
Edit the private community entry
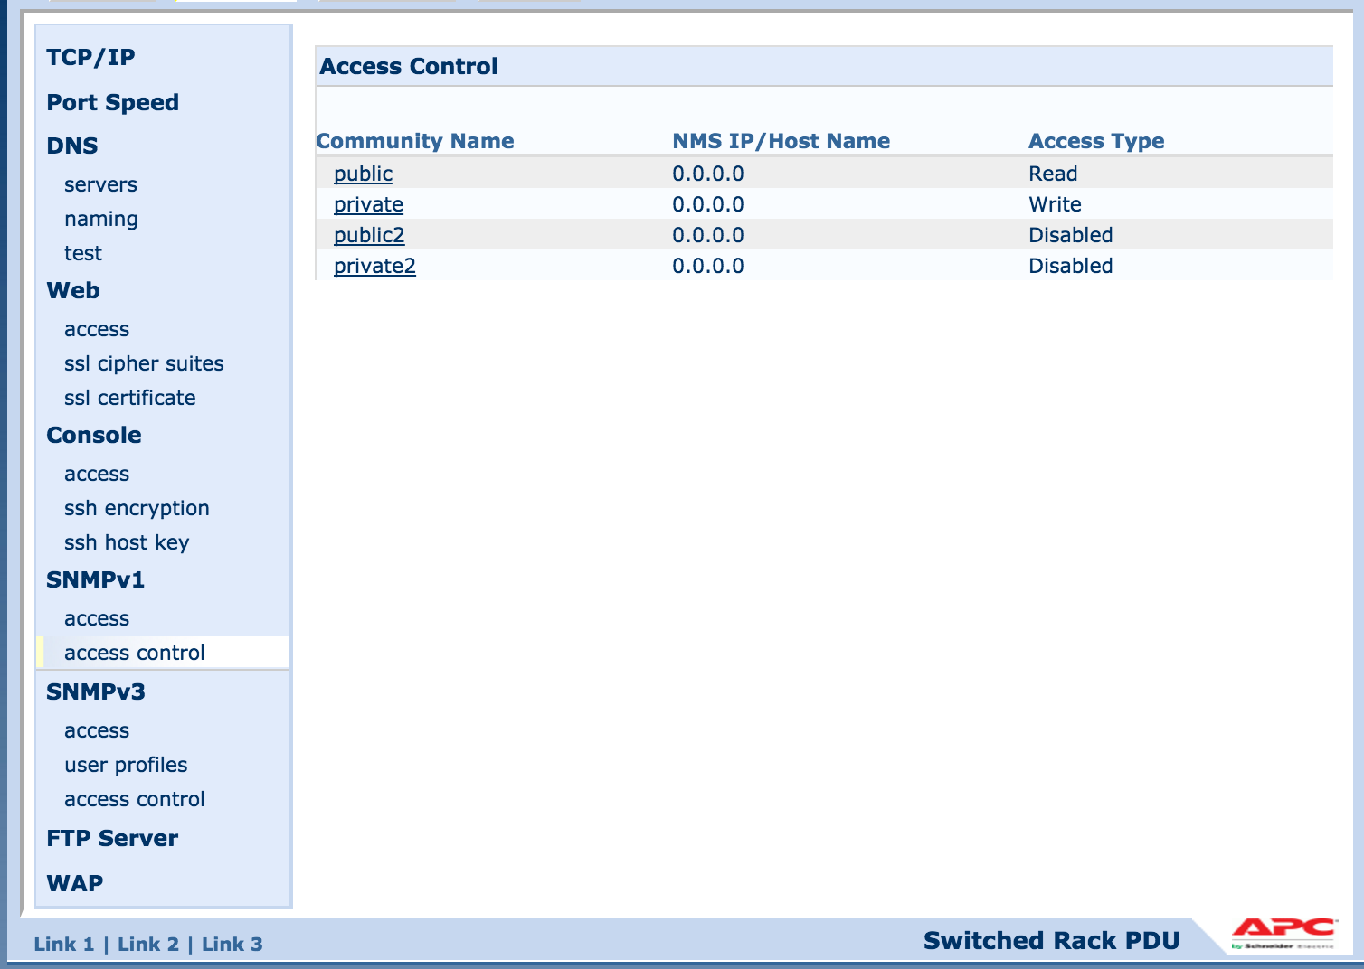(x=368, y=203)
